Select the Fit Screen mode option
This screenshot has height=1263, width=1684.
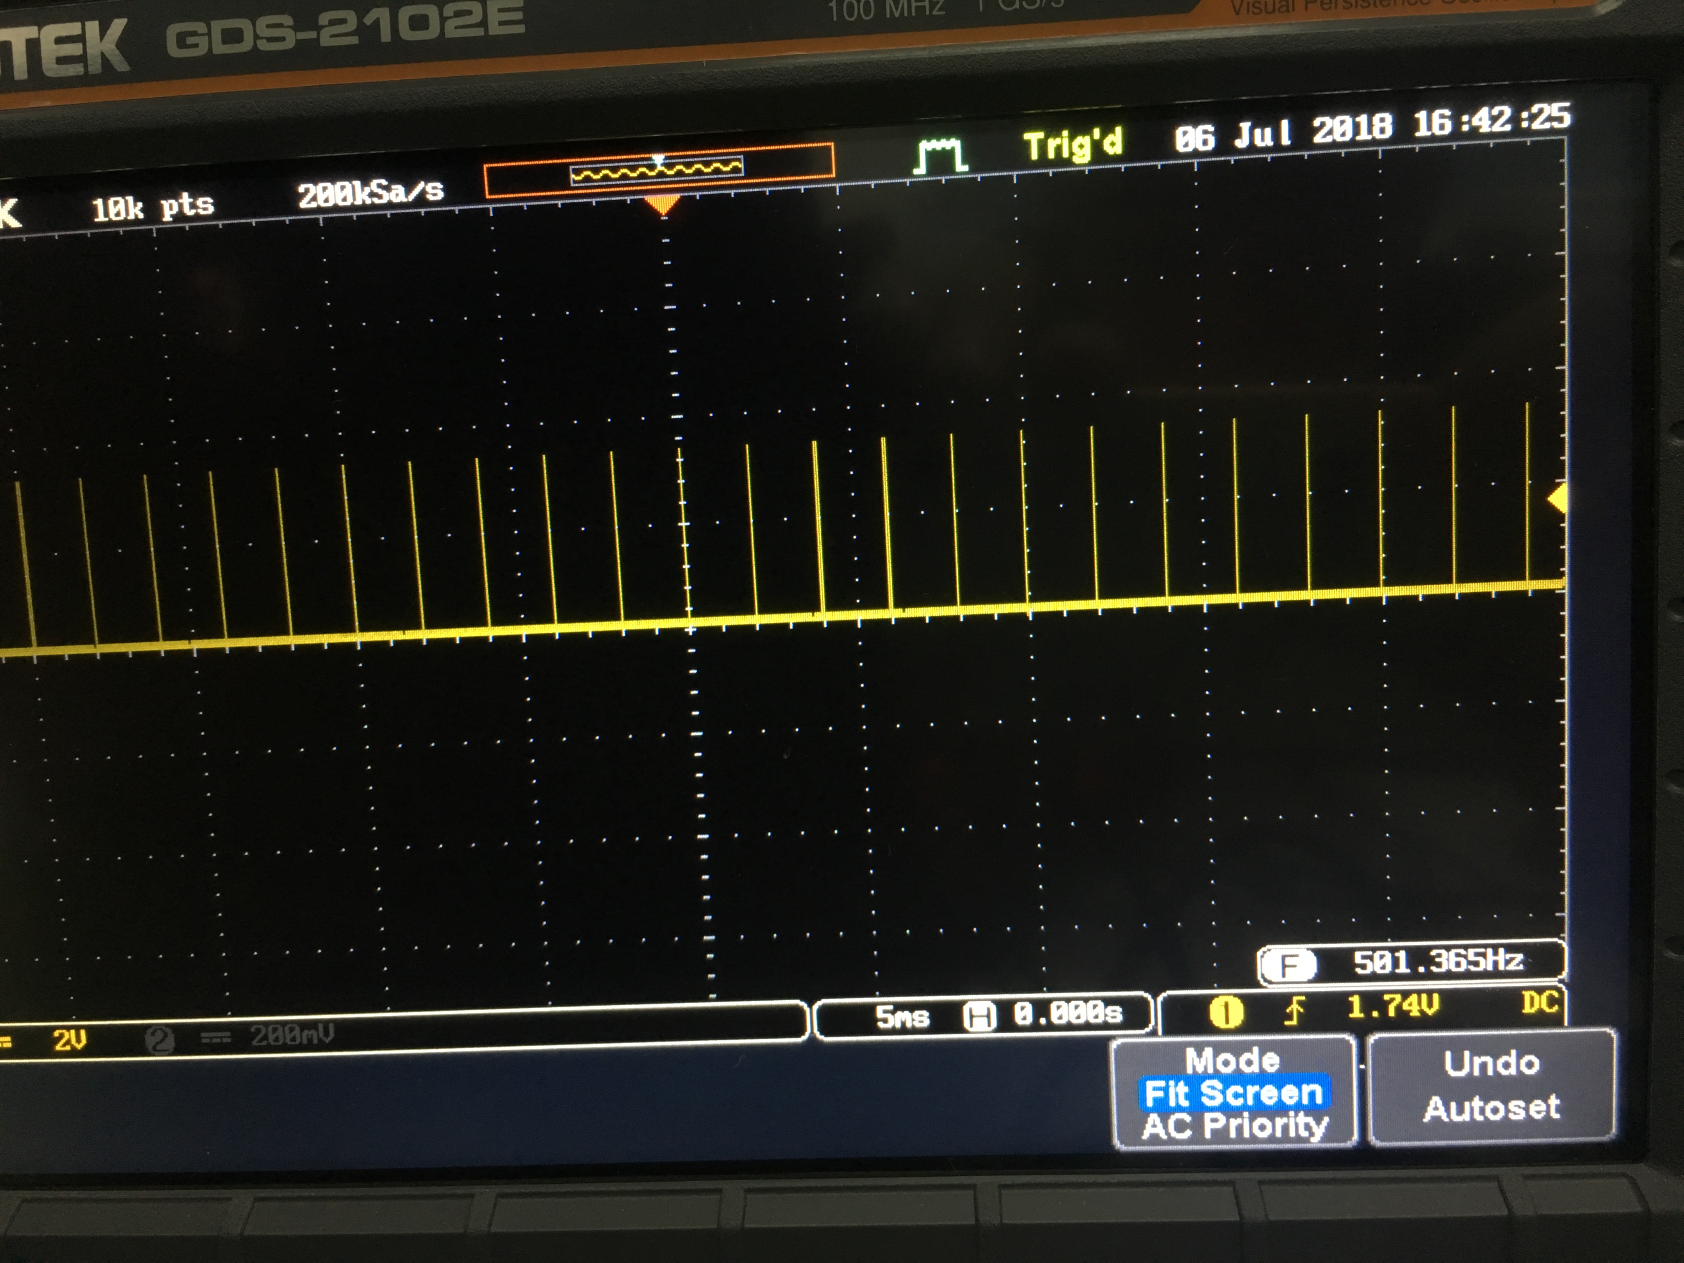pyautogui.click(x=1233, y=1093)
